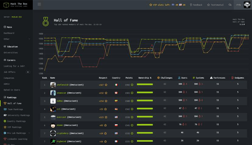The width and height of the screenshot is (252, 145).
Task: Open Universities in sidebar
Action: pyautogui.click(x=11, y=53)
